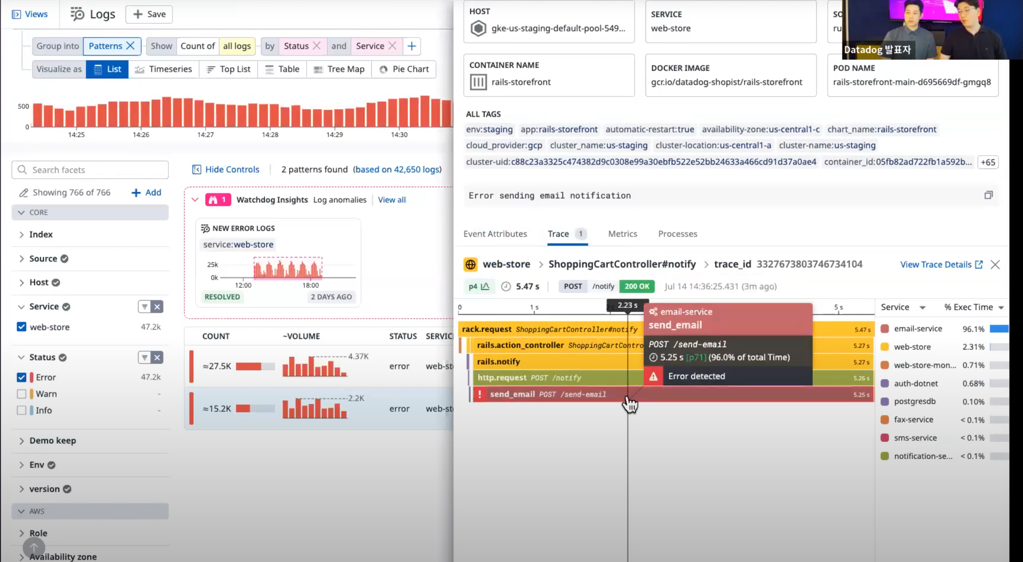Click in the Search facets field
Viewport: 1023px width, 562px height.
point(90,170)
